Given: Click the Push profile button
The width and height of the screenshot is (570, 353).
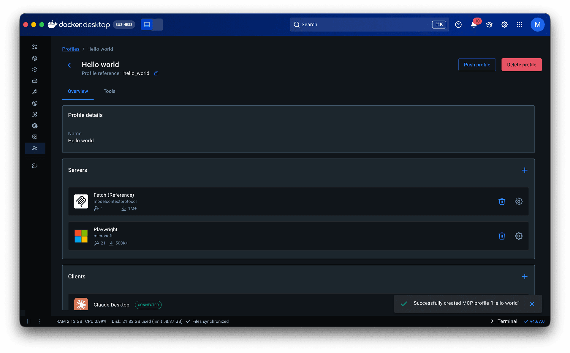Looking at the screenshot, I should tap(477, 65).
